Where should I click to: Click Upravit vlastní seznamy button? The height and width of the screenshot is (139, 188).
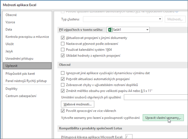(163, 118)
